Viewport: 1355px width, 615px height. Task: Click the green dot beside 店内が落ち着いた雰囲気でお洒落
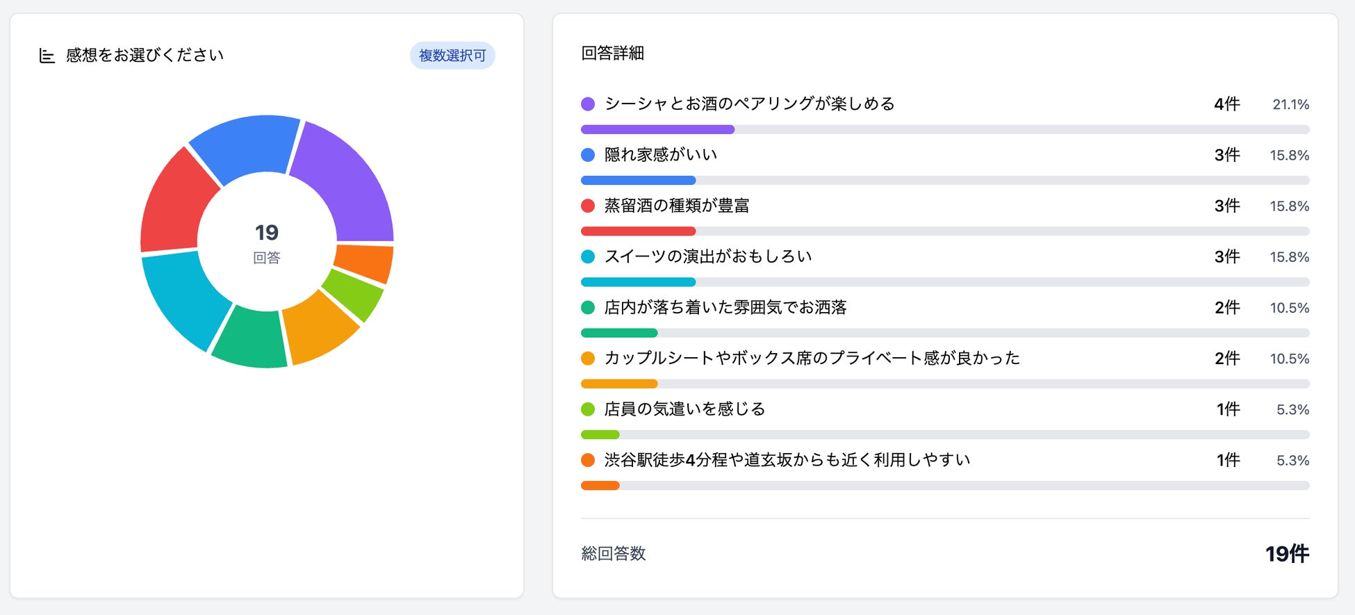[x=588, y=307]
